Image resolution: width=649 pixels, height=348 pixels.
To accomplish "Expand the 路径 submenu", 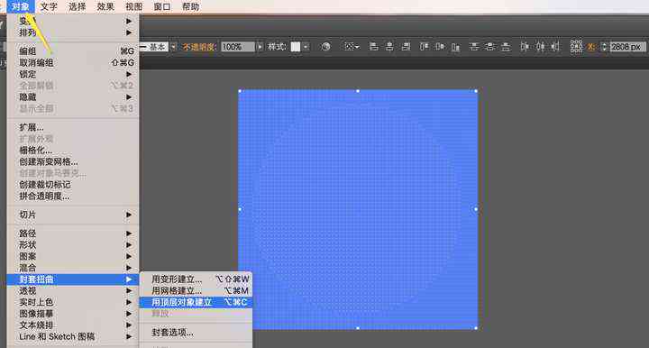I will (x=73, y=234).
